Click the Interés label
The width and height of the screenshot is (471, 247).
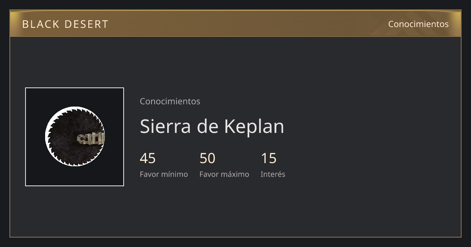click(x=273, y=174)
